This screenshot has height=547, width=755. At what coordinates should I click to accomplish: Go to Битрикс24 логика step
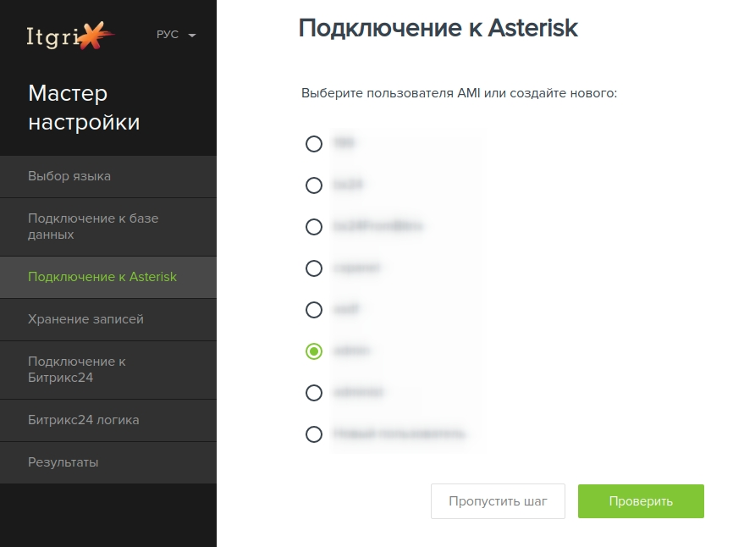(x=107, y=420)
